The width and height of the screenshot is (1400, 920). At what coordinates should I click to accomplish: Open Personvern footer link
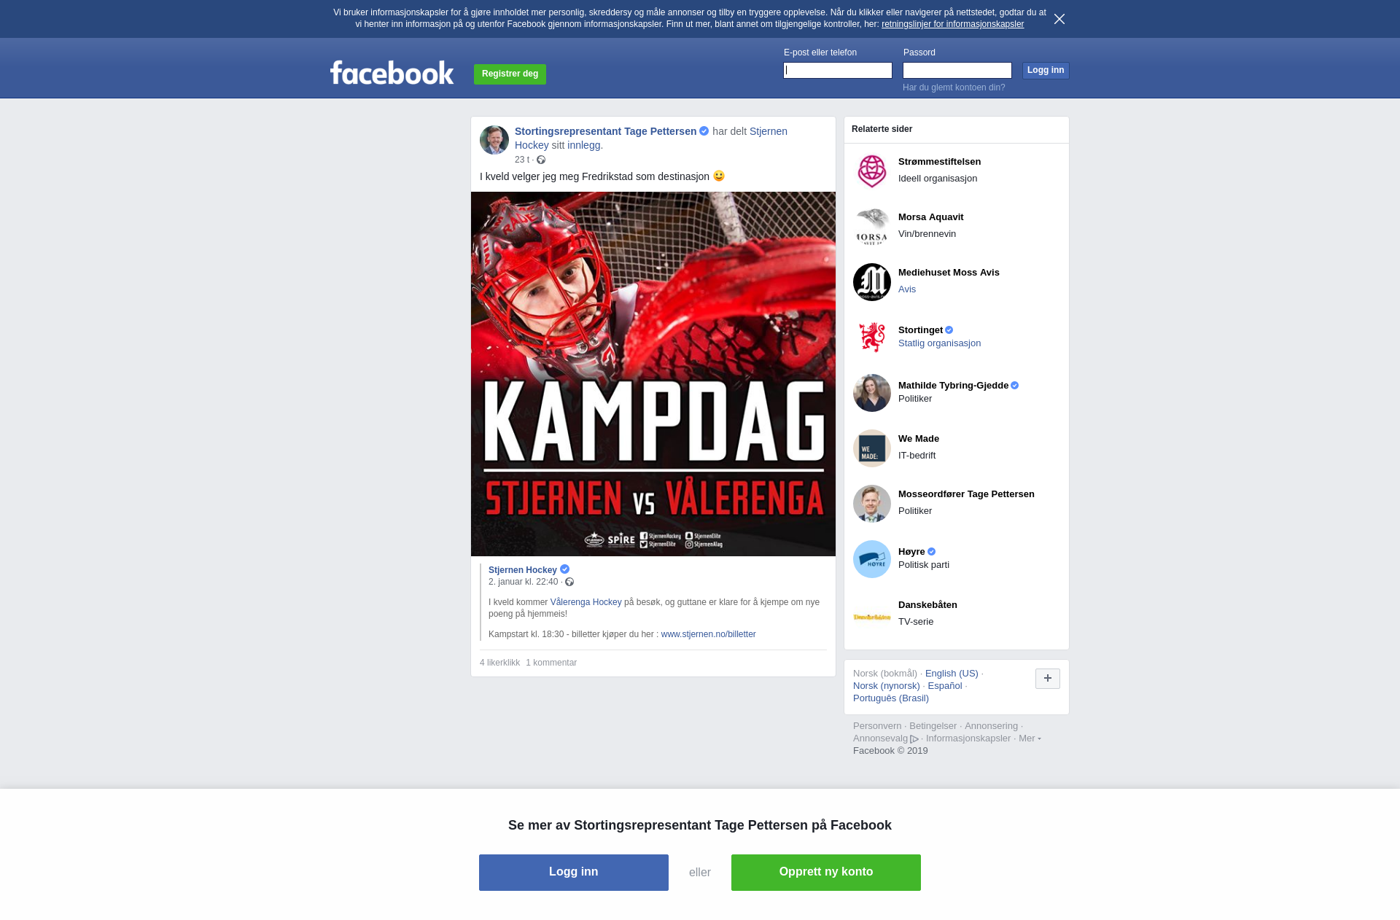pyautogui.click(x=877, y=726)
